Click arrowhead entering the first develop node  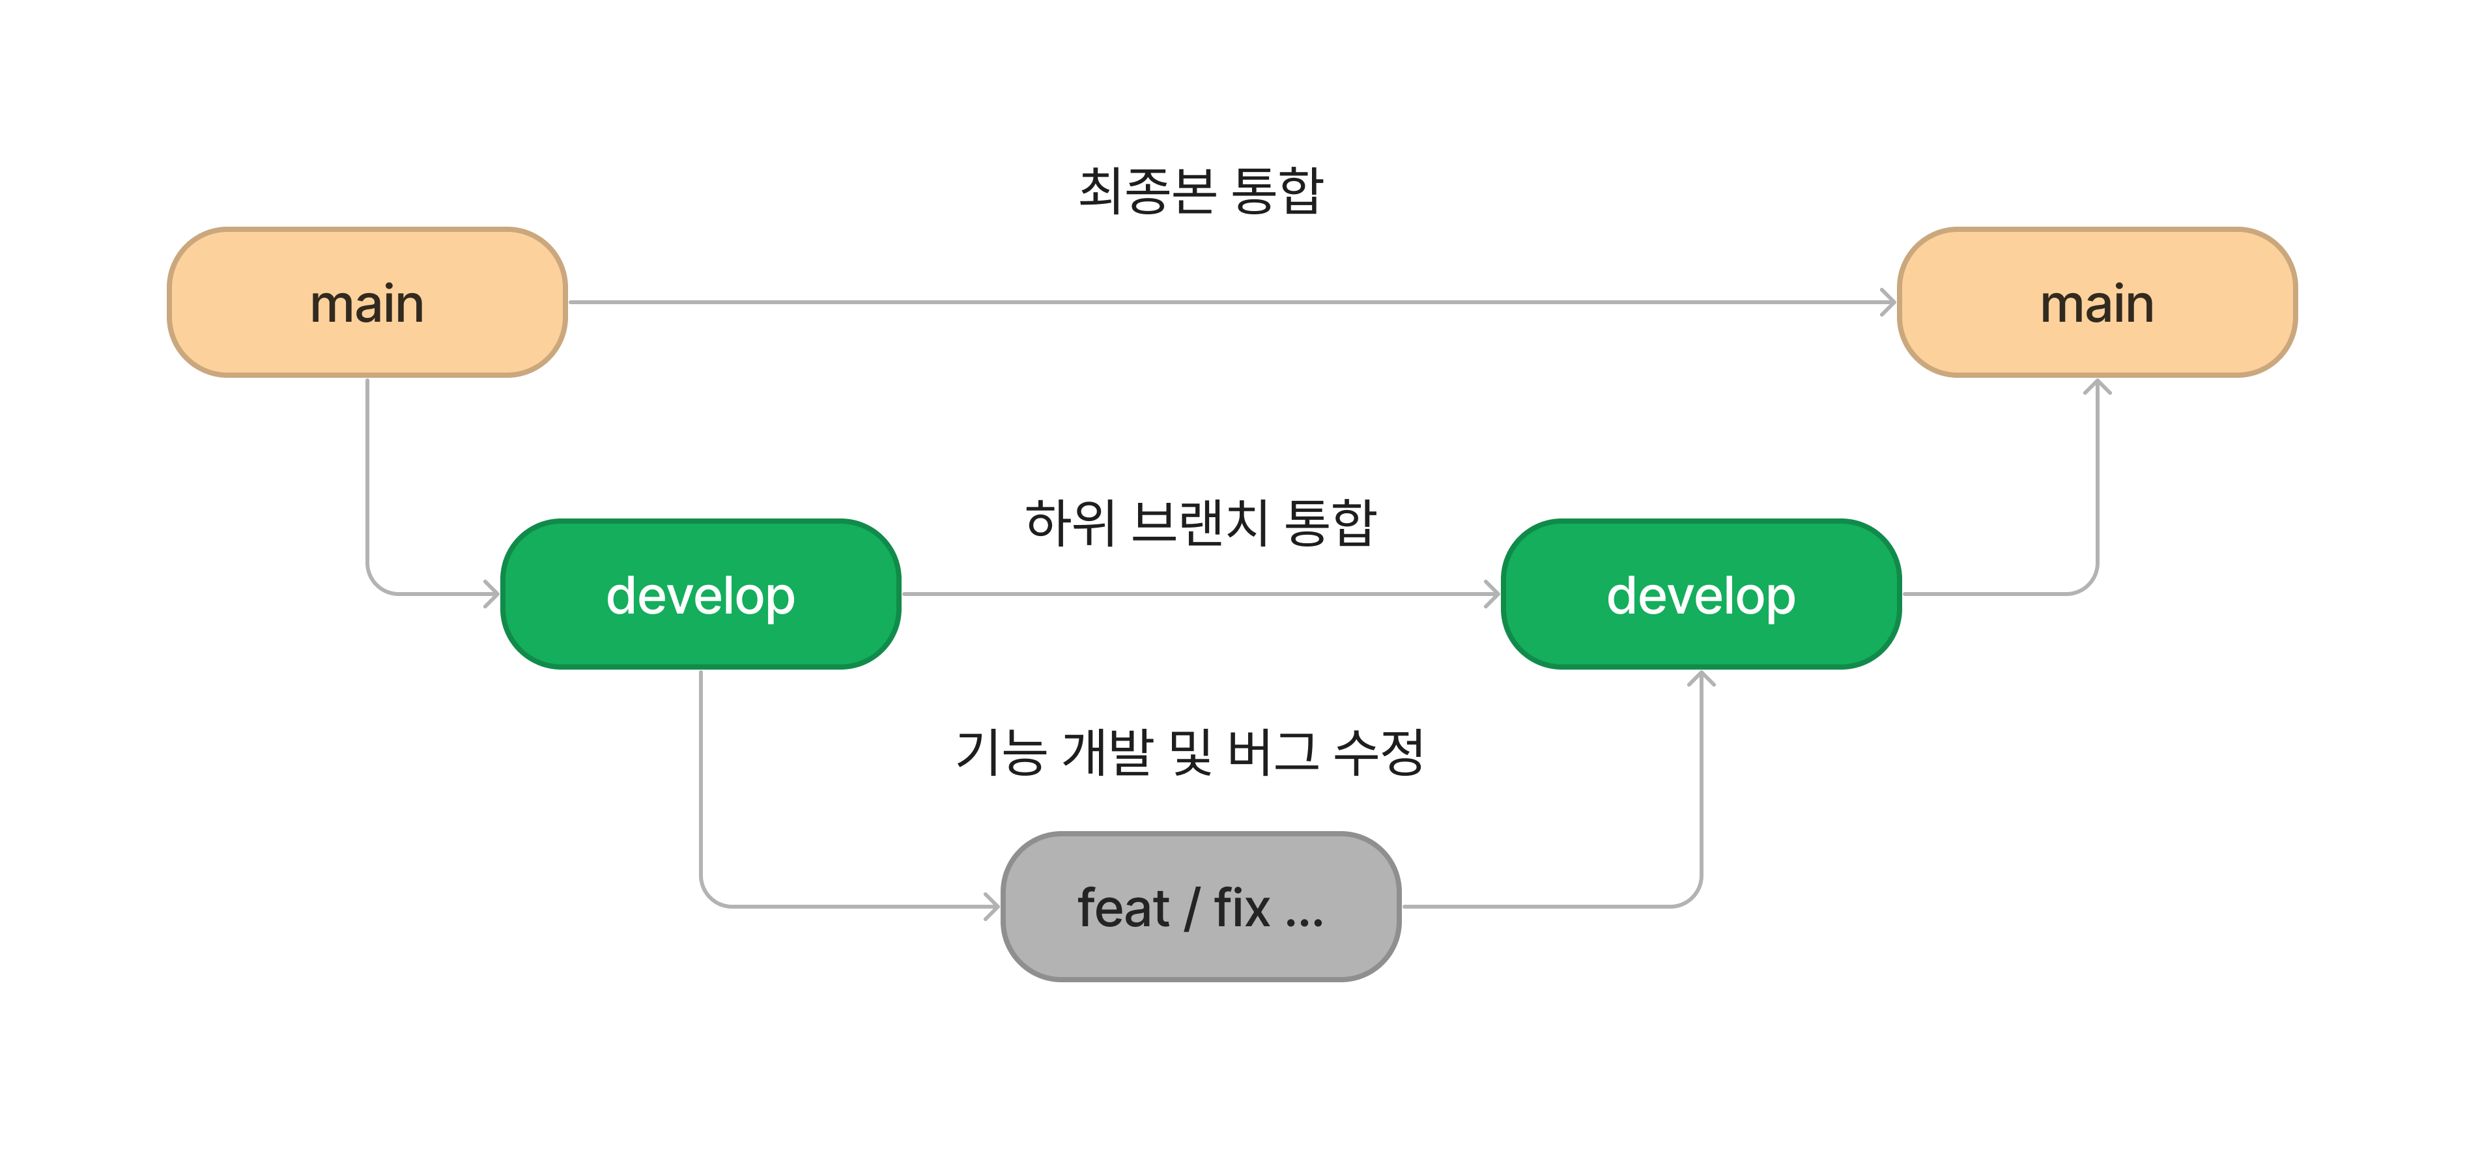click(x=491, y=594)
